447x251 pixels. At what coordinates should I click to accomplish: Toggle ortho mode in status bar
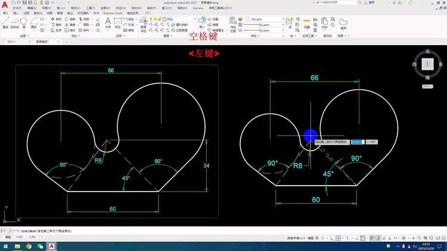pos(333,238)
